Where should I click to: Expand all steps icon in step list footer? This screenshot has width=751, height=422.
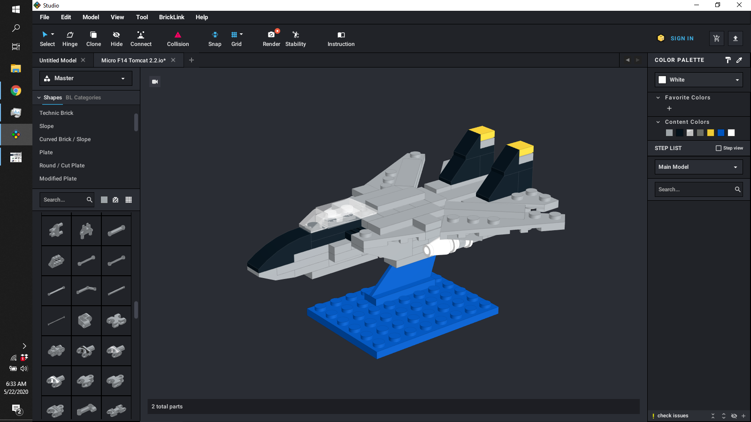click(724, 416)
